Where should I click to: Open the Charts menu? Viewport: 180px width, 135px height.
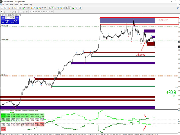(16, 4)
